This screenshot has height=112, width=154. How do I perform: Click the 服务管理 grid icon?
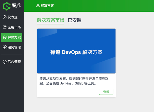pos(4,47)
